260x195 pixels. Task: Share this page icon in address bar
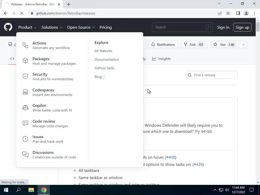pos(220,13)
